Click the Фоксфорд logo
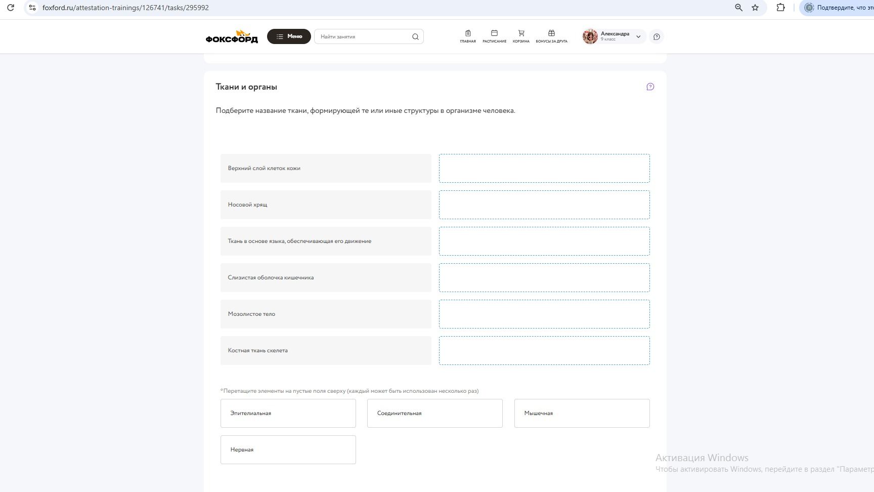The image size is (874, 492). (x=232, y=36)
